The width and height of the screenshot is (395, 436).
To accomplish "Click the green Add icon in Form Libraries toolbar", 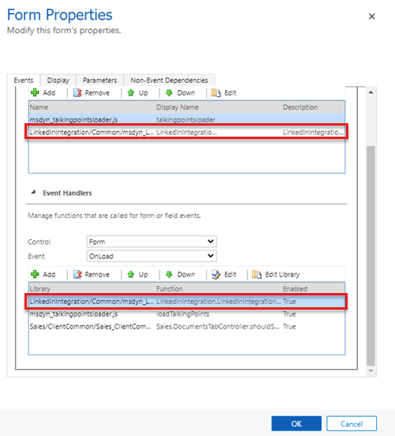I will 35,92.
